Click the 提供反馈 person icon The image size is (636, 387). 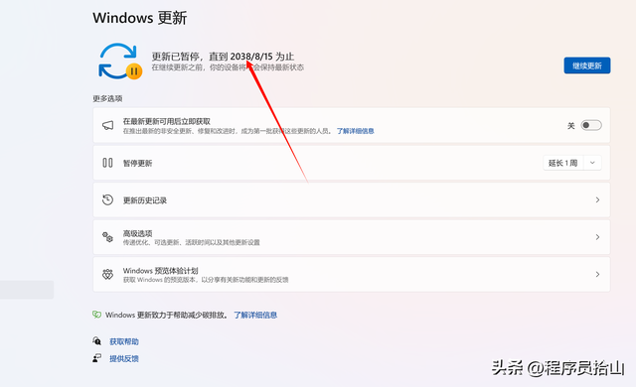pyautogui.click(x=96, y=358)
